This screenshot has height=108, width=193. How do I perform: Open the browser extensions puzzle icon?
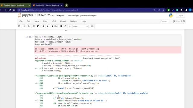pos(182,10)
